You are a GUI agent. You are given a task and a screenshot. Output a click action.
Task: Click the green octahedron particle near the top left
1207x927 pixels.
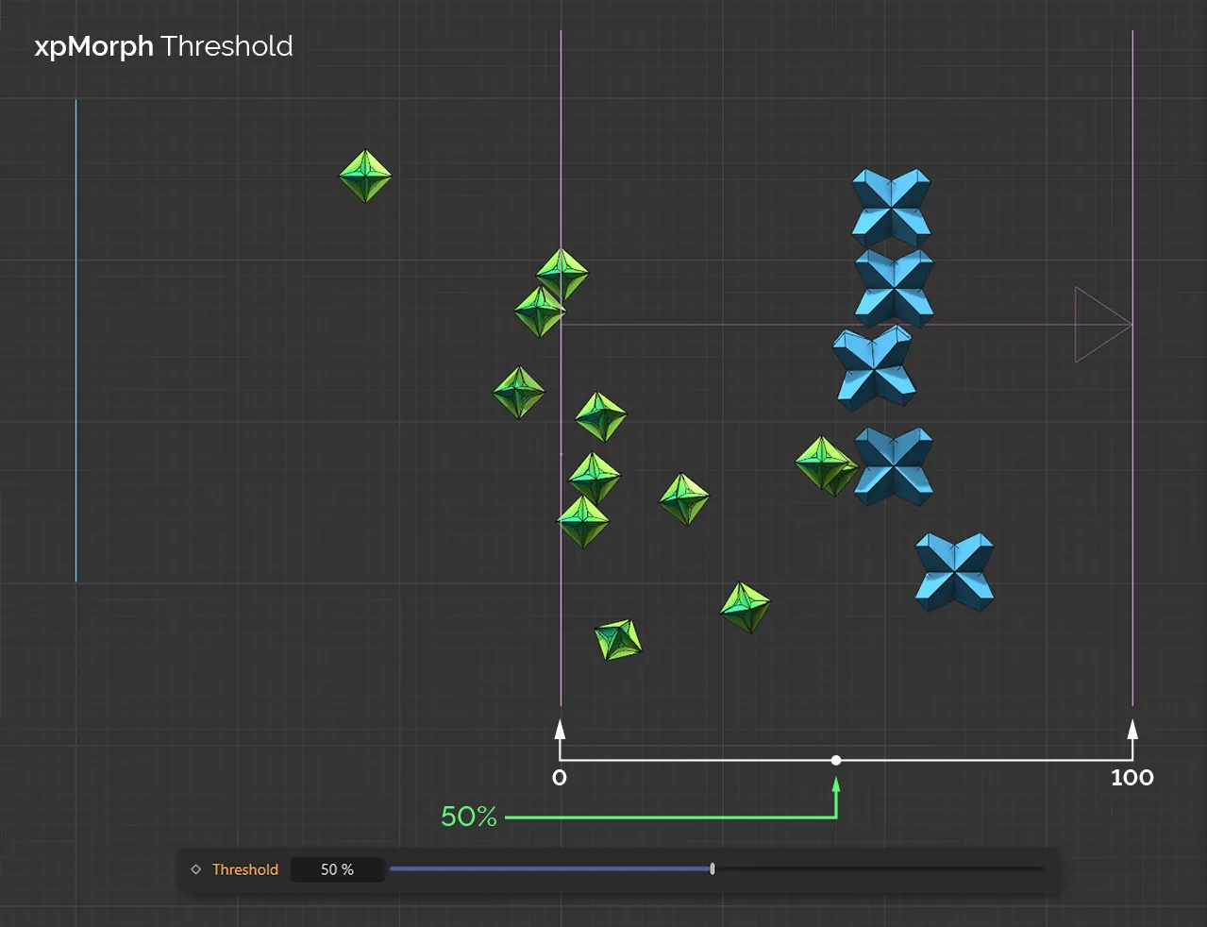click(364, 175)
